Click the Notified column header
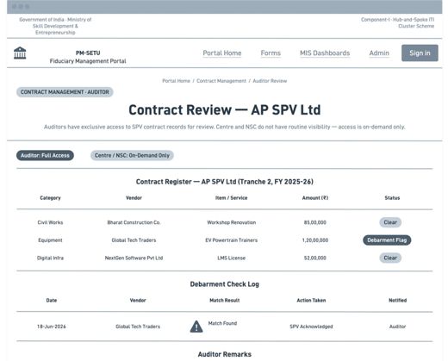The image size is (448, 361). (398, 301)
